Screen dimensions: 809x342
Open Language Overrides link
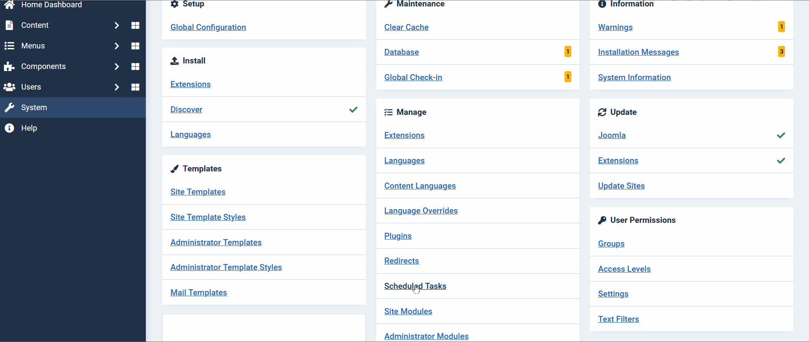pos(421,211)
